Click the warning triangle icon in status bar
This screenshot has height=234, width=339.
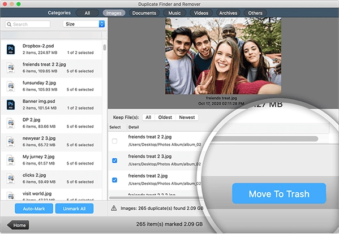pyautogui.click(x=114, y=208)
